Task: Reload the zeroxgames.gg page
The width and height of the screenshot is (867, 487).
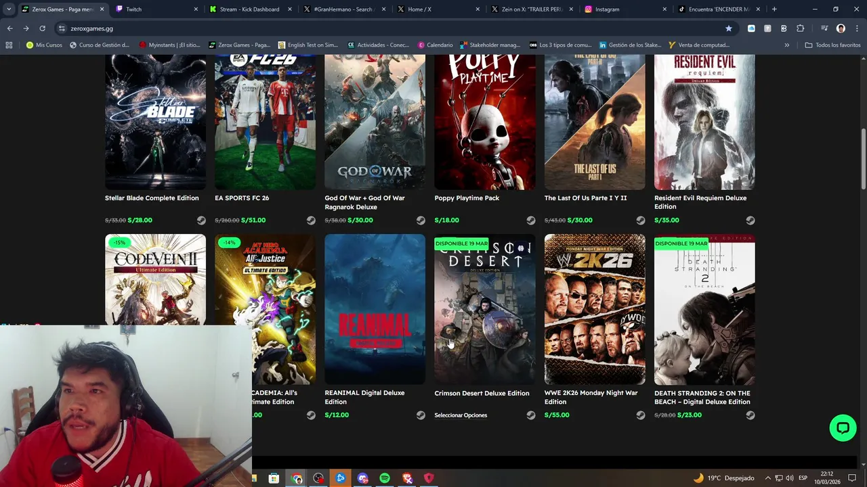Action: coord(42,28)
